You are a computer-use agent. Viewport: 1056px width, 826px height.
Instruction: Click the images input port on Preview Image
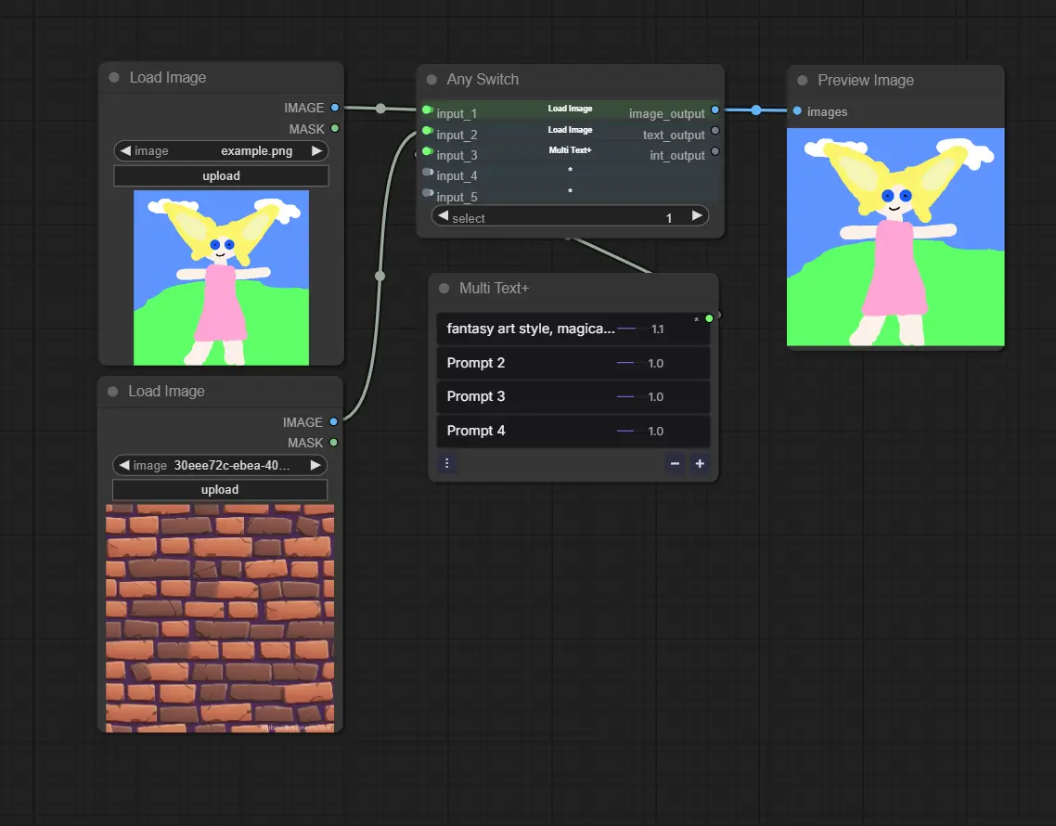pos(797,111)
